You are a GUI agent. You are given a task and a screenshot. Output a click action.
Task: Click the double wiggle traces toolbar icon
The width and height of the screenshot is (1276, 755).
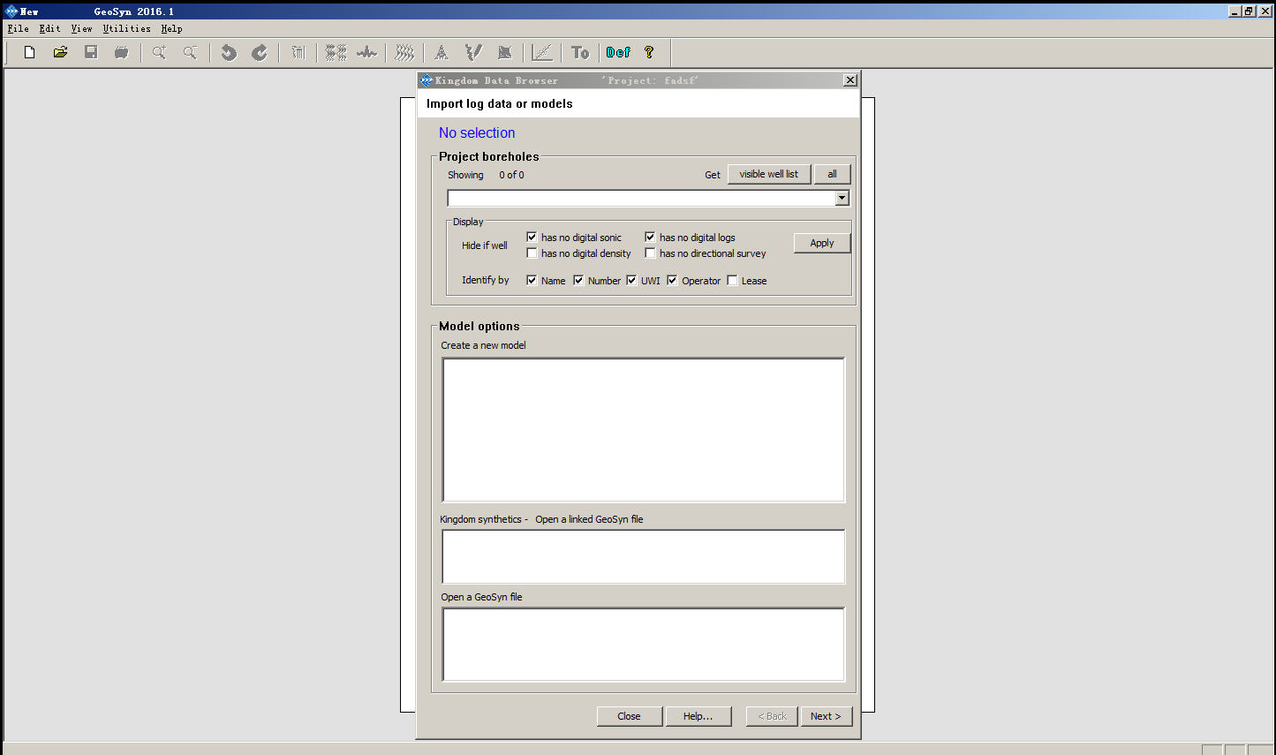point(336,53)
